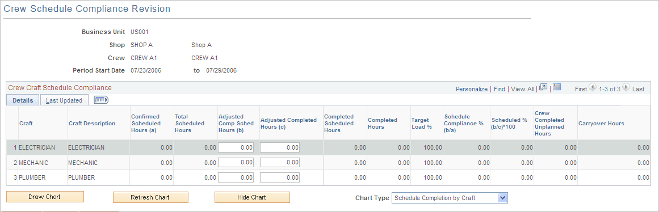
Task: Click the Carryover Hours column header
Action: coord(601,124)
